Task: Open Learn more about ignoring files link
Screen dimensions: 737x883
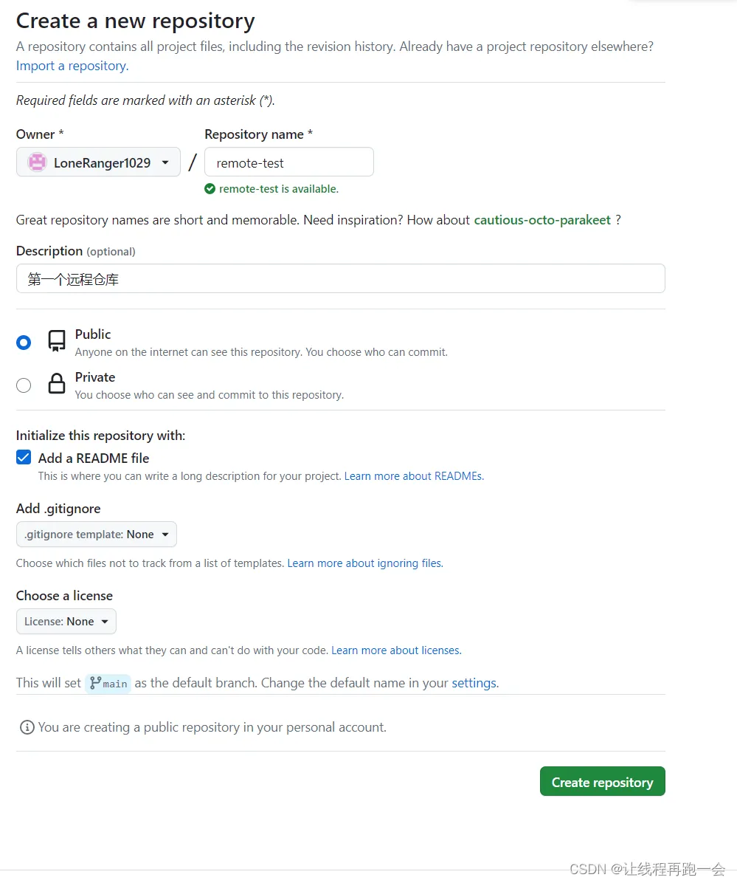Action: coord(365,563)
